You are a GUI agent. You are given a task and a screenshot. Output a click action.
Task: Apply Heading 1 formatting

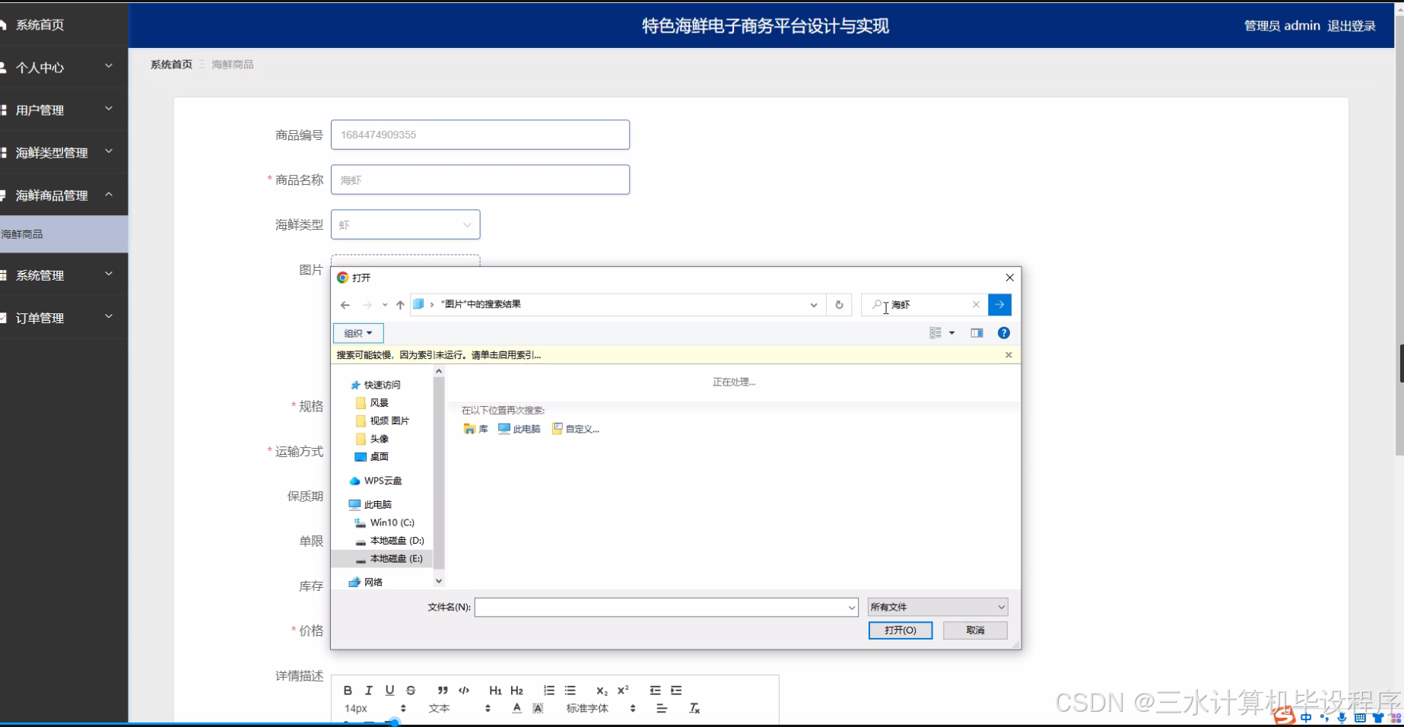[495, 690]
